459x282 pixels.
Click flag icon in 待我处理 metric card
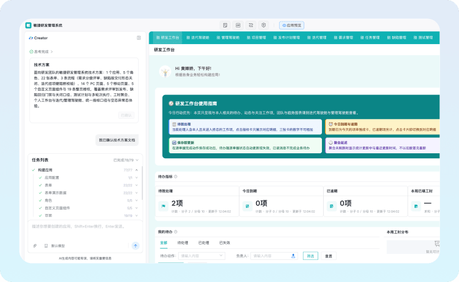click(163, 206)
